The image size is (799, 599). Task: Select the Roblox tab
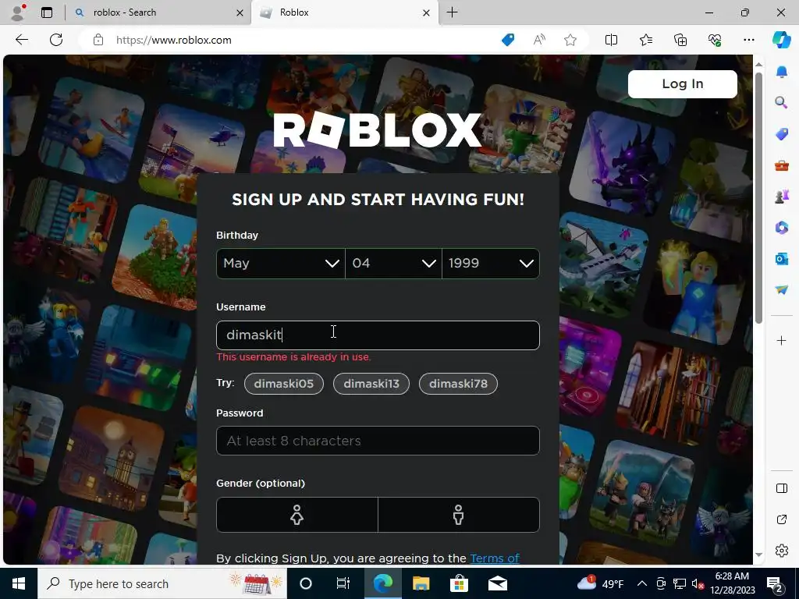coord(345,12)
